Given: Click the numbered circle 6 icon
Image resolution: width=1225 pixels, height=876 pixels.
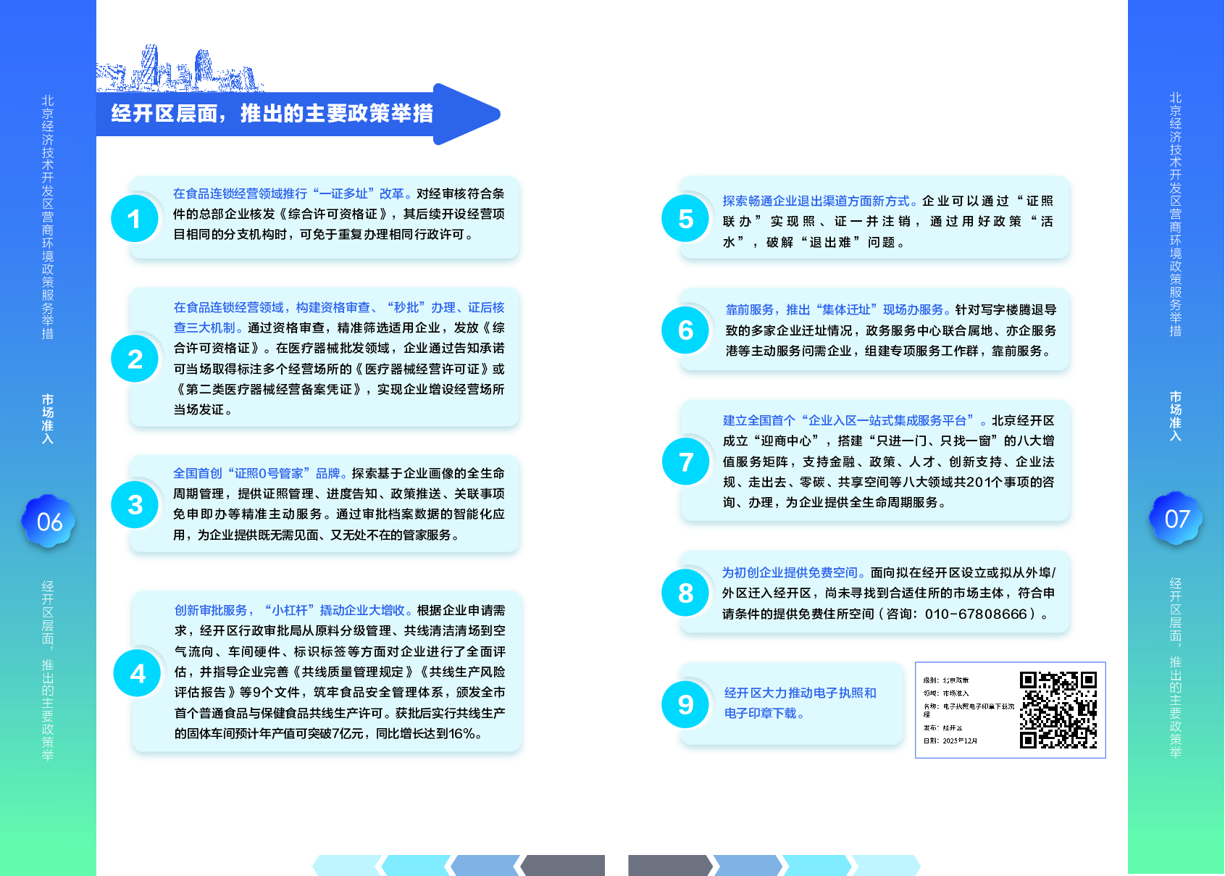Looking at the screenshot, I should pyautogui.click(x=685, y=330).
